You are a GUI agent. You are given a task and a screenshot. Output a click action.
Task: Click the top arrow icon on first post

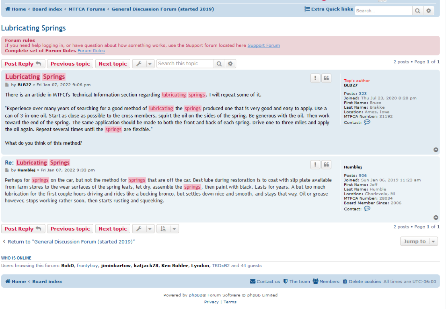[x=436, y=150]
